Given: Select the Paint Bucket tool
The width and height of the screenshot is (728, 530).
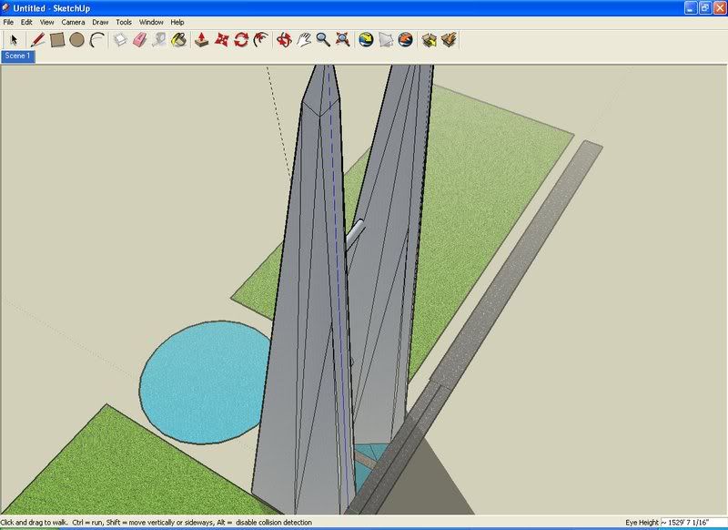Looking at the screenshot, I should pyautogui.click(x=179, y=39).
